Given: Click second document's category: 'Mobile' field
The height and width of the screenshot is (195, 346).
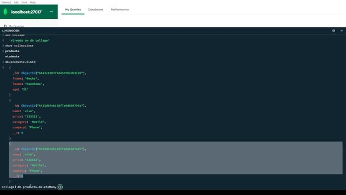Looking at the screenshot, I should coord(29,122).
